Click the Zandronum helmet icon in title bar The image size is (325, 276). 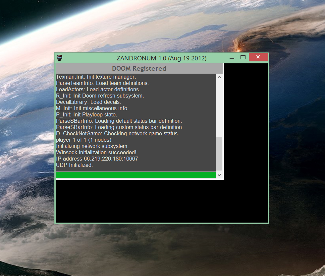(60, 58)
